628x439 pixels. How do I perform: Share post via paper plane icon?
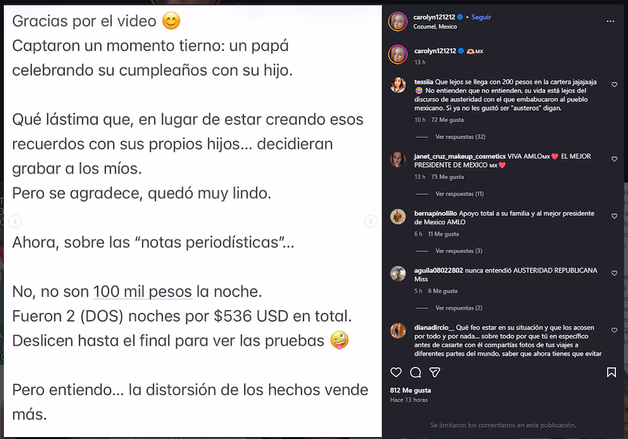(x=434, y=373)
